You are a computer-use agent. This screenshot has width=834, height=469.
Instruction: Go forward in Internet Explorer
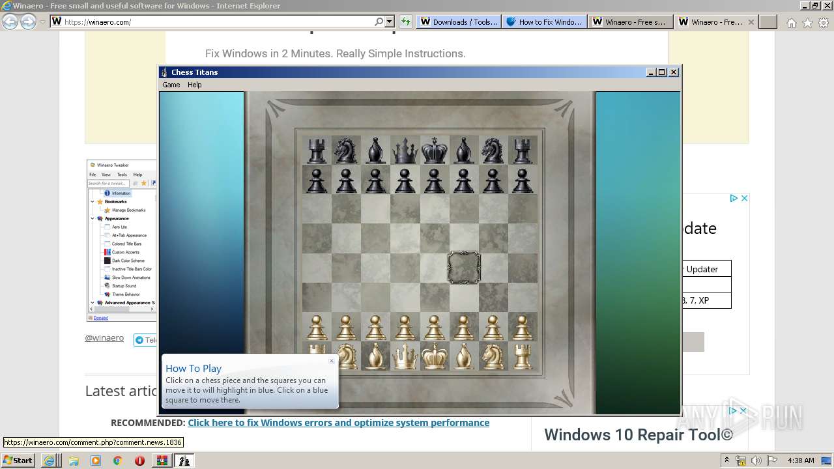28,21
